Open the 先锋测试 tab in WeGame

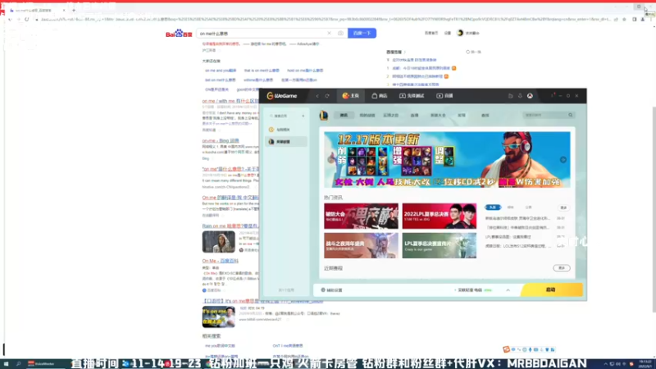pyautogui.click(x=412, y=96)
